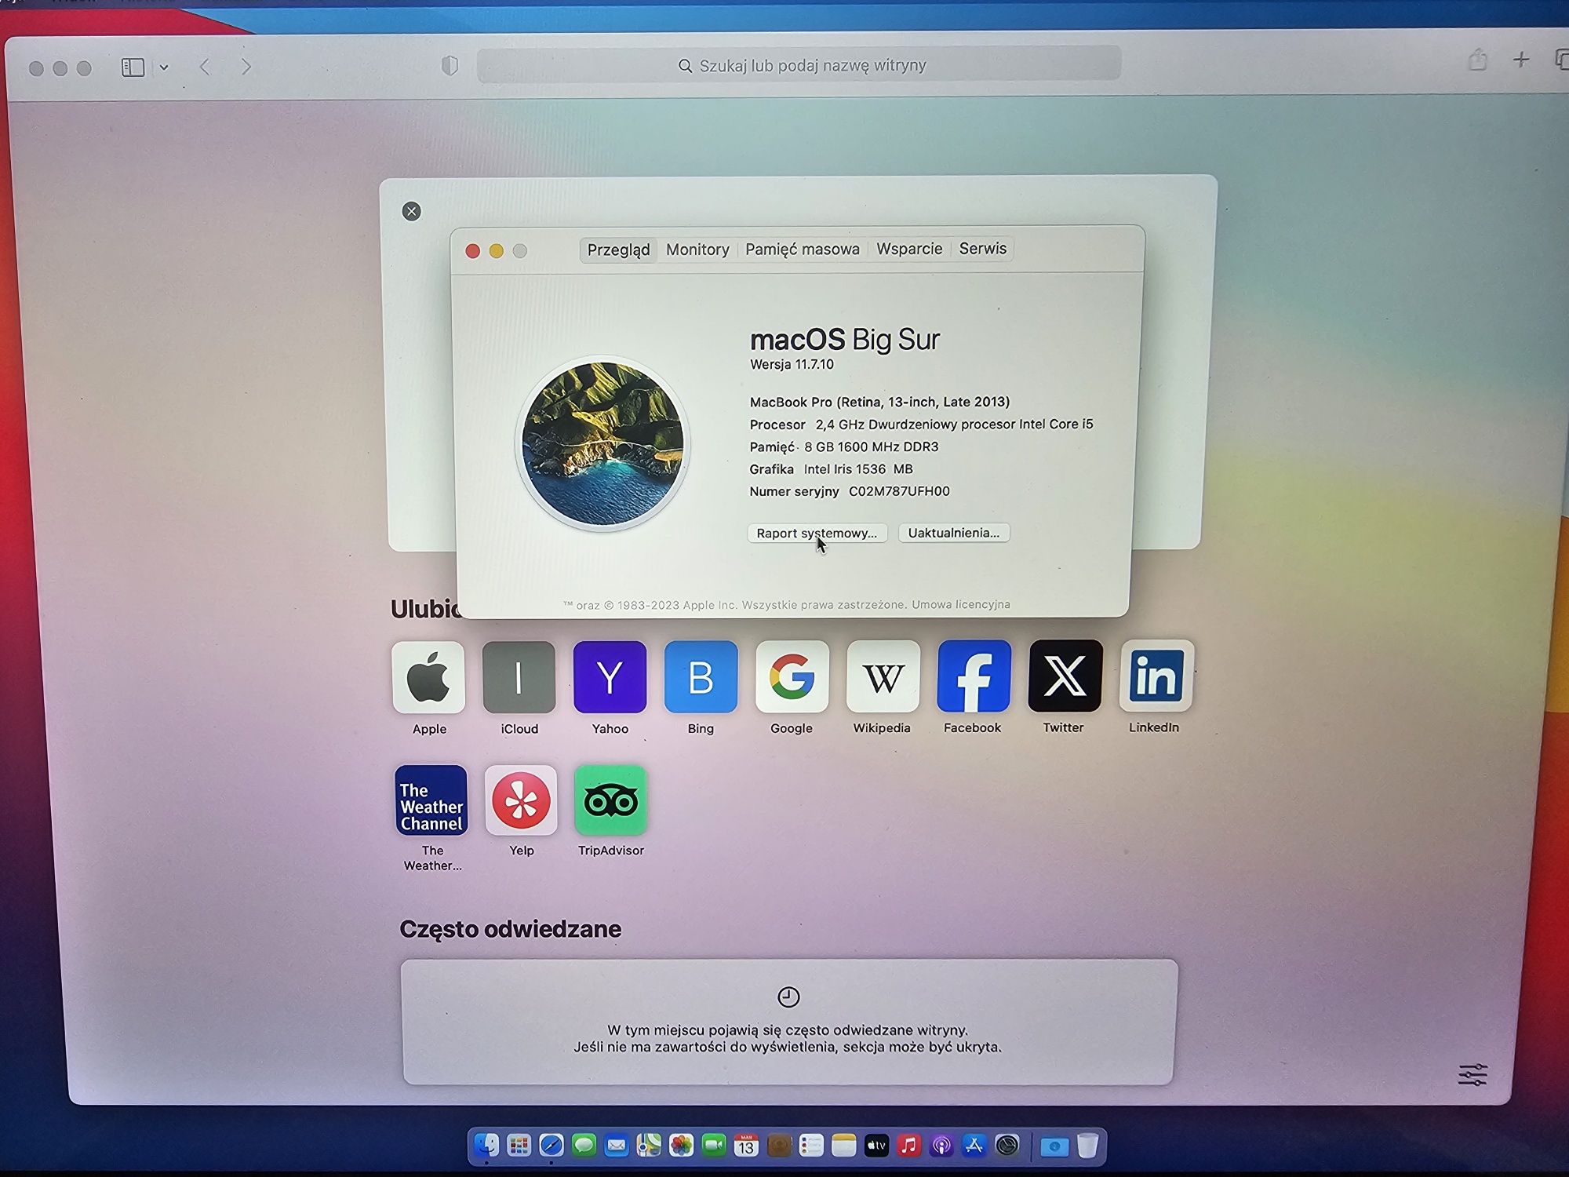Click the serial number C02M787UFH00

899,491
